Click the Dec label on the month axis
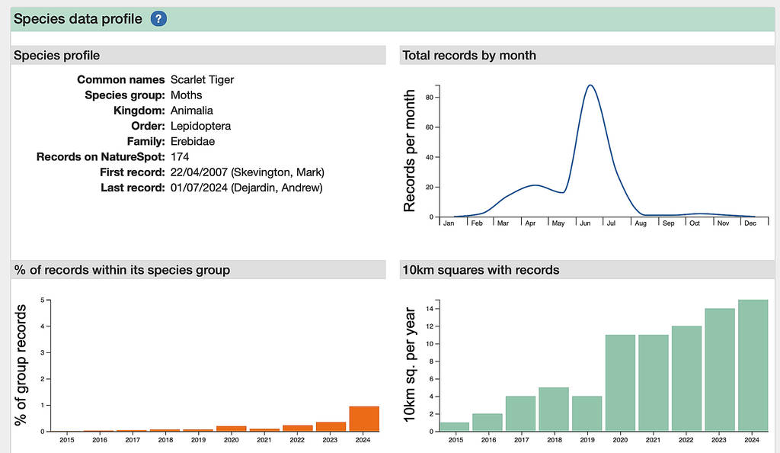 click(x=750, y=223)
